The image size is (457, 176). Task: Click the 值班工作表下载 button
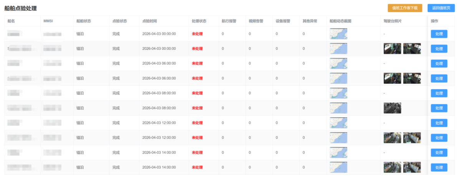coord(405,8)
